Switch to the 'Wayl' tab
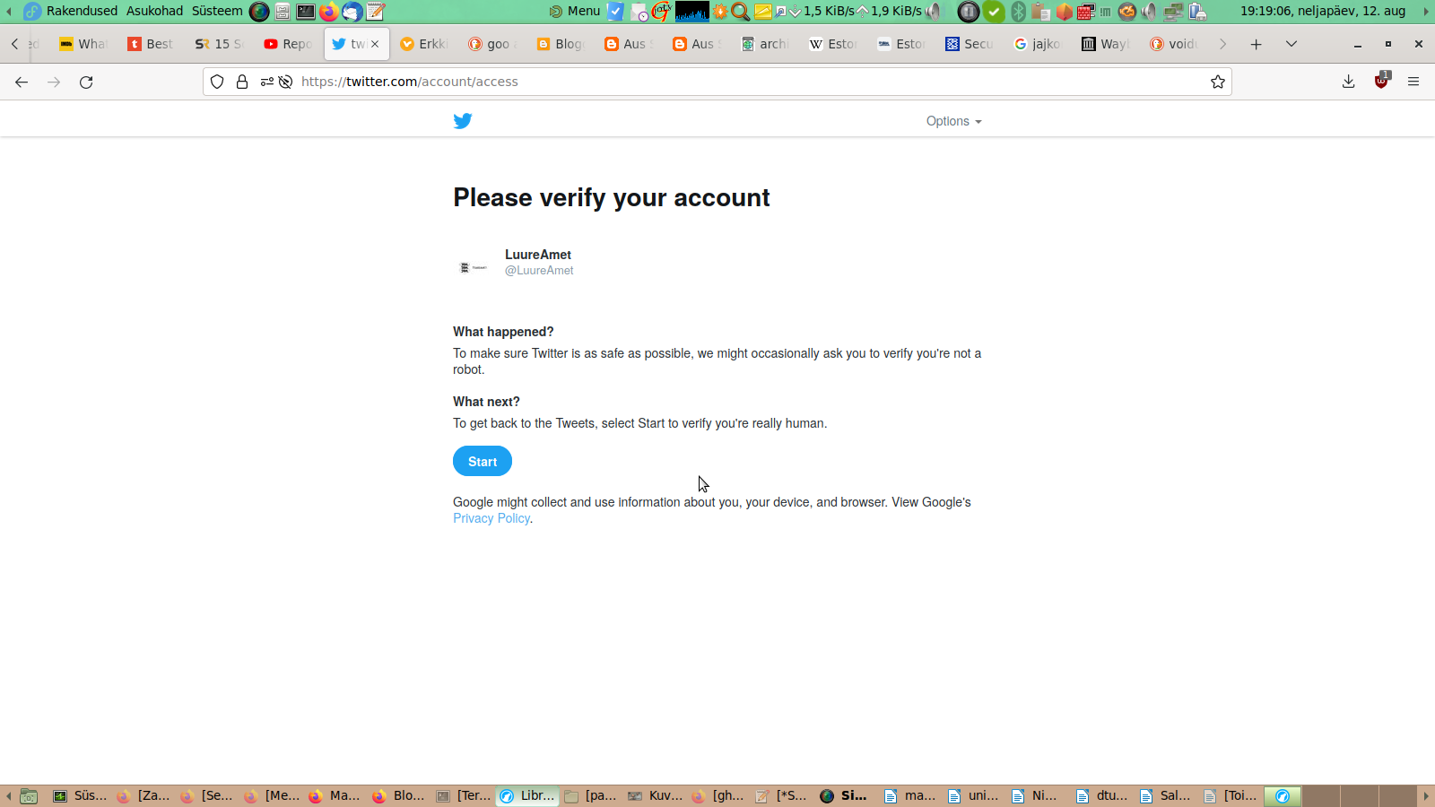Image resolution: width=1435 pixels, height=807 pixels. pyautogui.click(x=1105, y=44)
